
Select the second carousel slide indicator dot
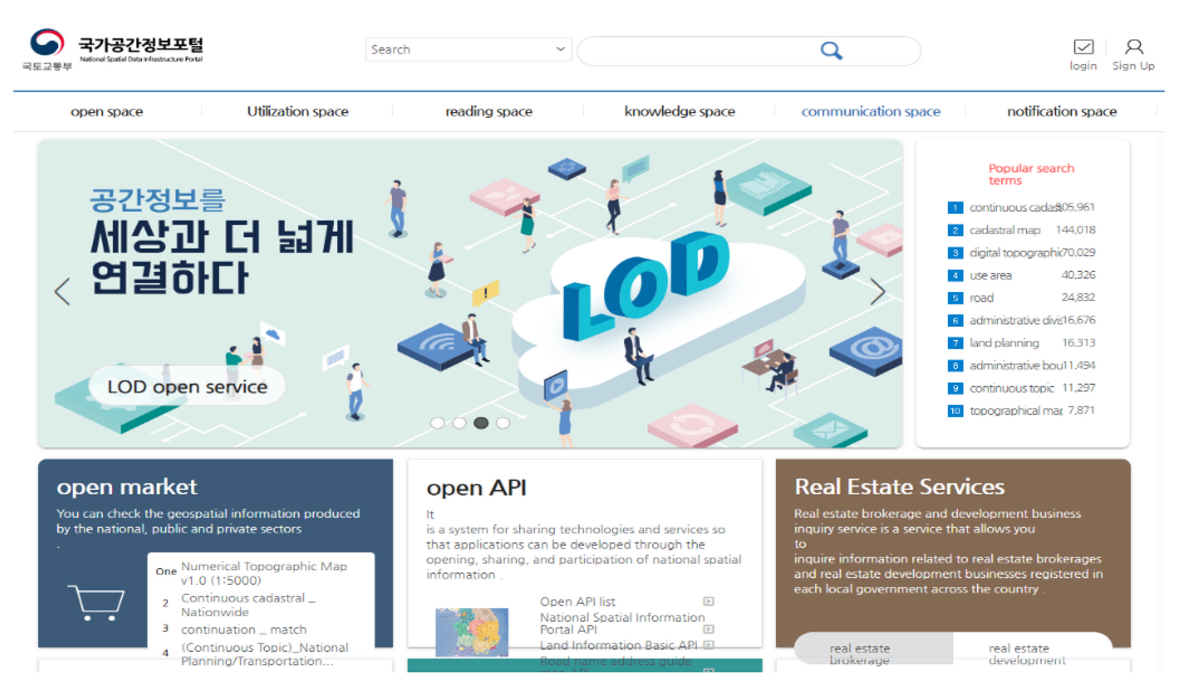(x=459, y=423)
